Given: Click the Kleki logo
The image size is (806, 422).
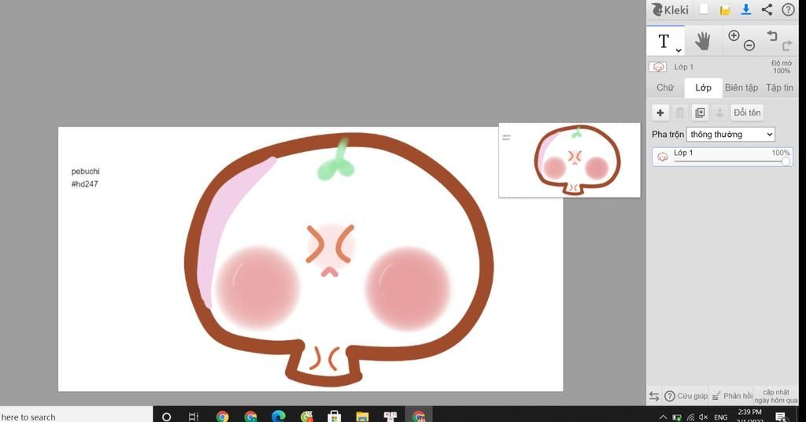Looking at the screenshot, I should tap(670, 9).
